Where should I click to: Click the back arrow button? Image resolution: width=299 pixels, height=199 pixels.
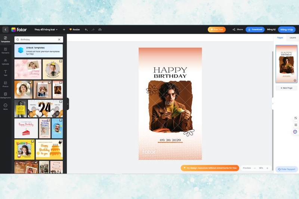tap(5, 29)
